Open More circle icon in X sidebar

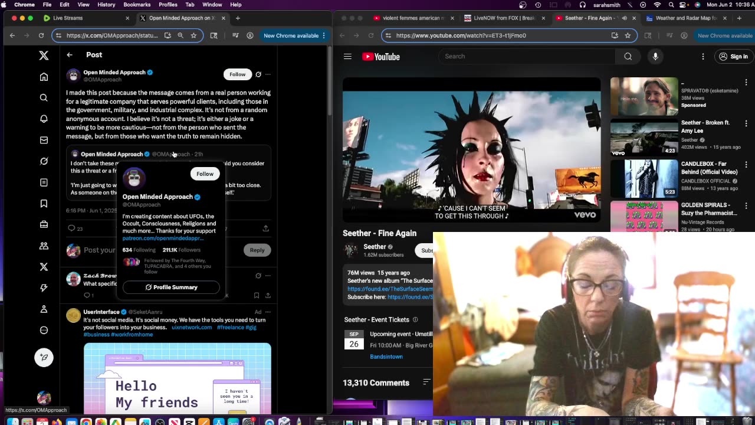tap(44, 331)
